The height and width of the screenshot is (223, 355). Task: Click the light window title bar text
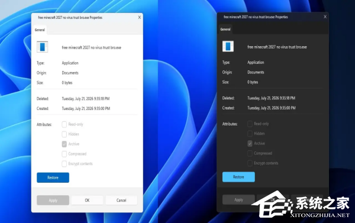pos(70,17)
